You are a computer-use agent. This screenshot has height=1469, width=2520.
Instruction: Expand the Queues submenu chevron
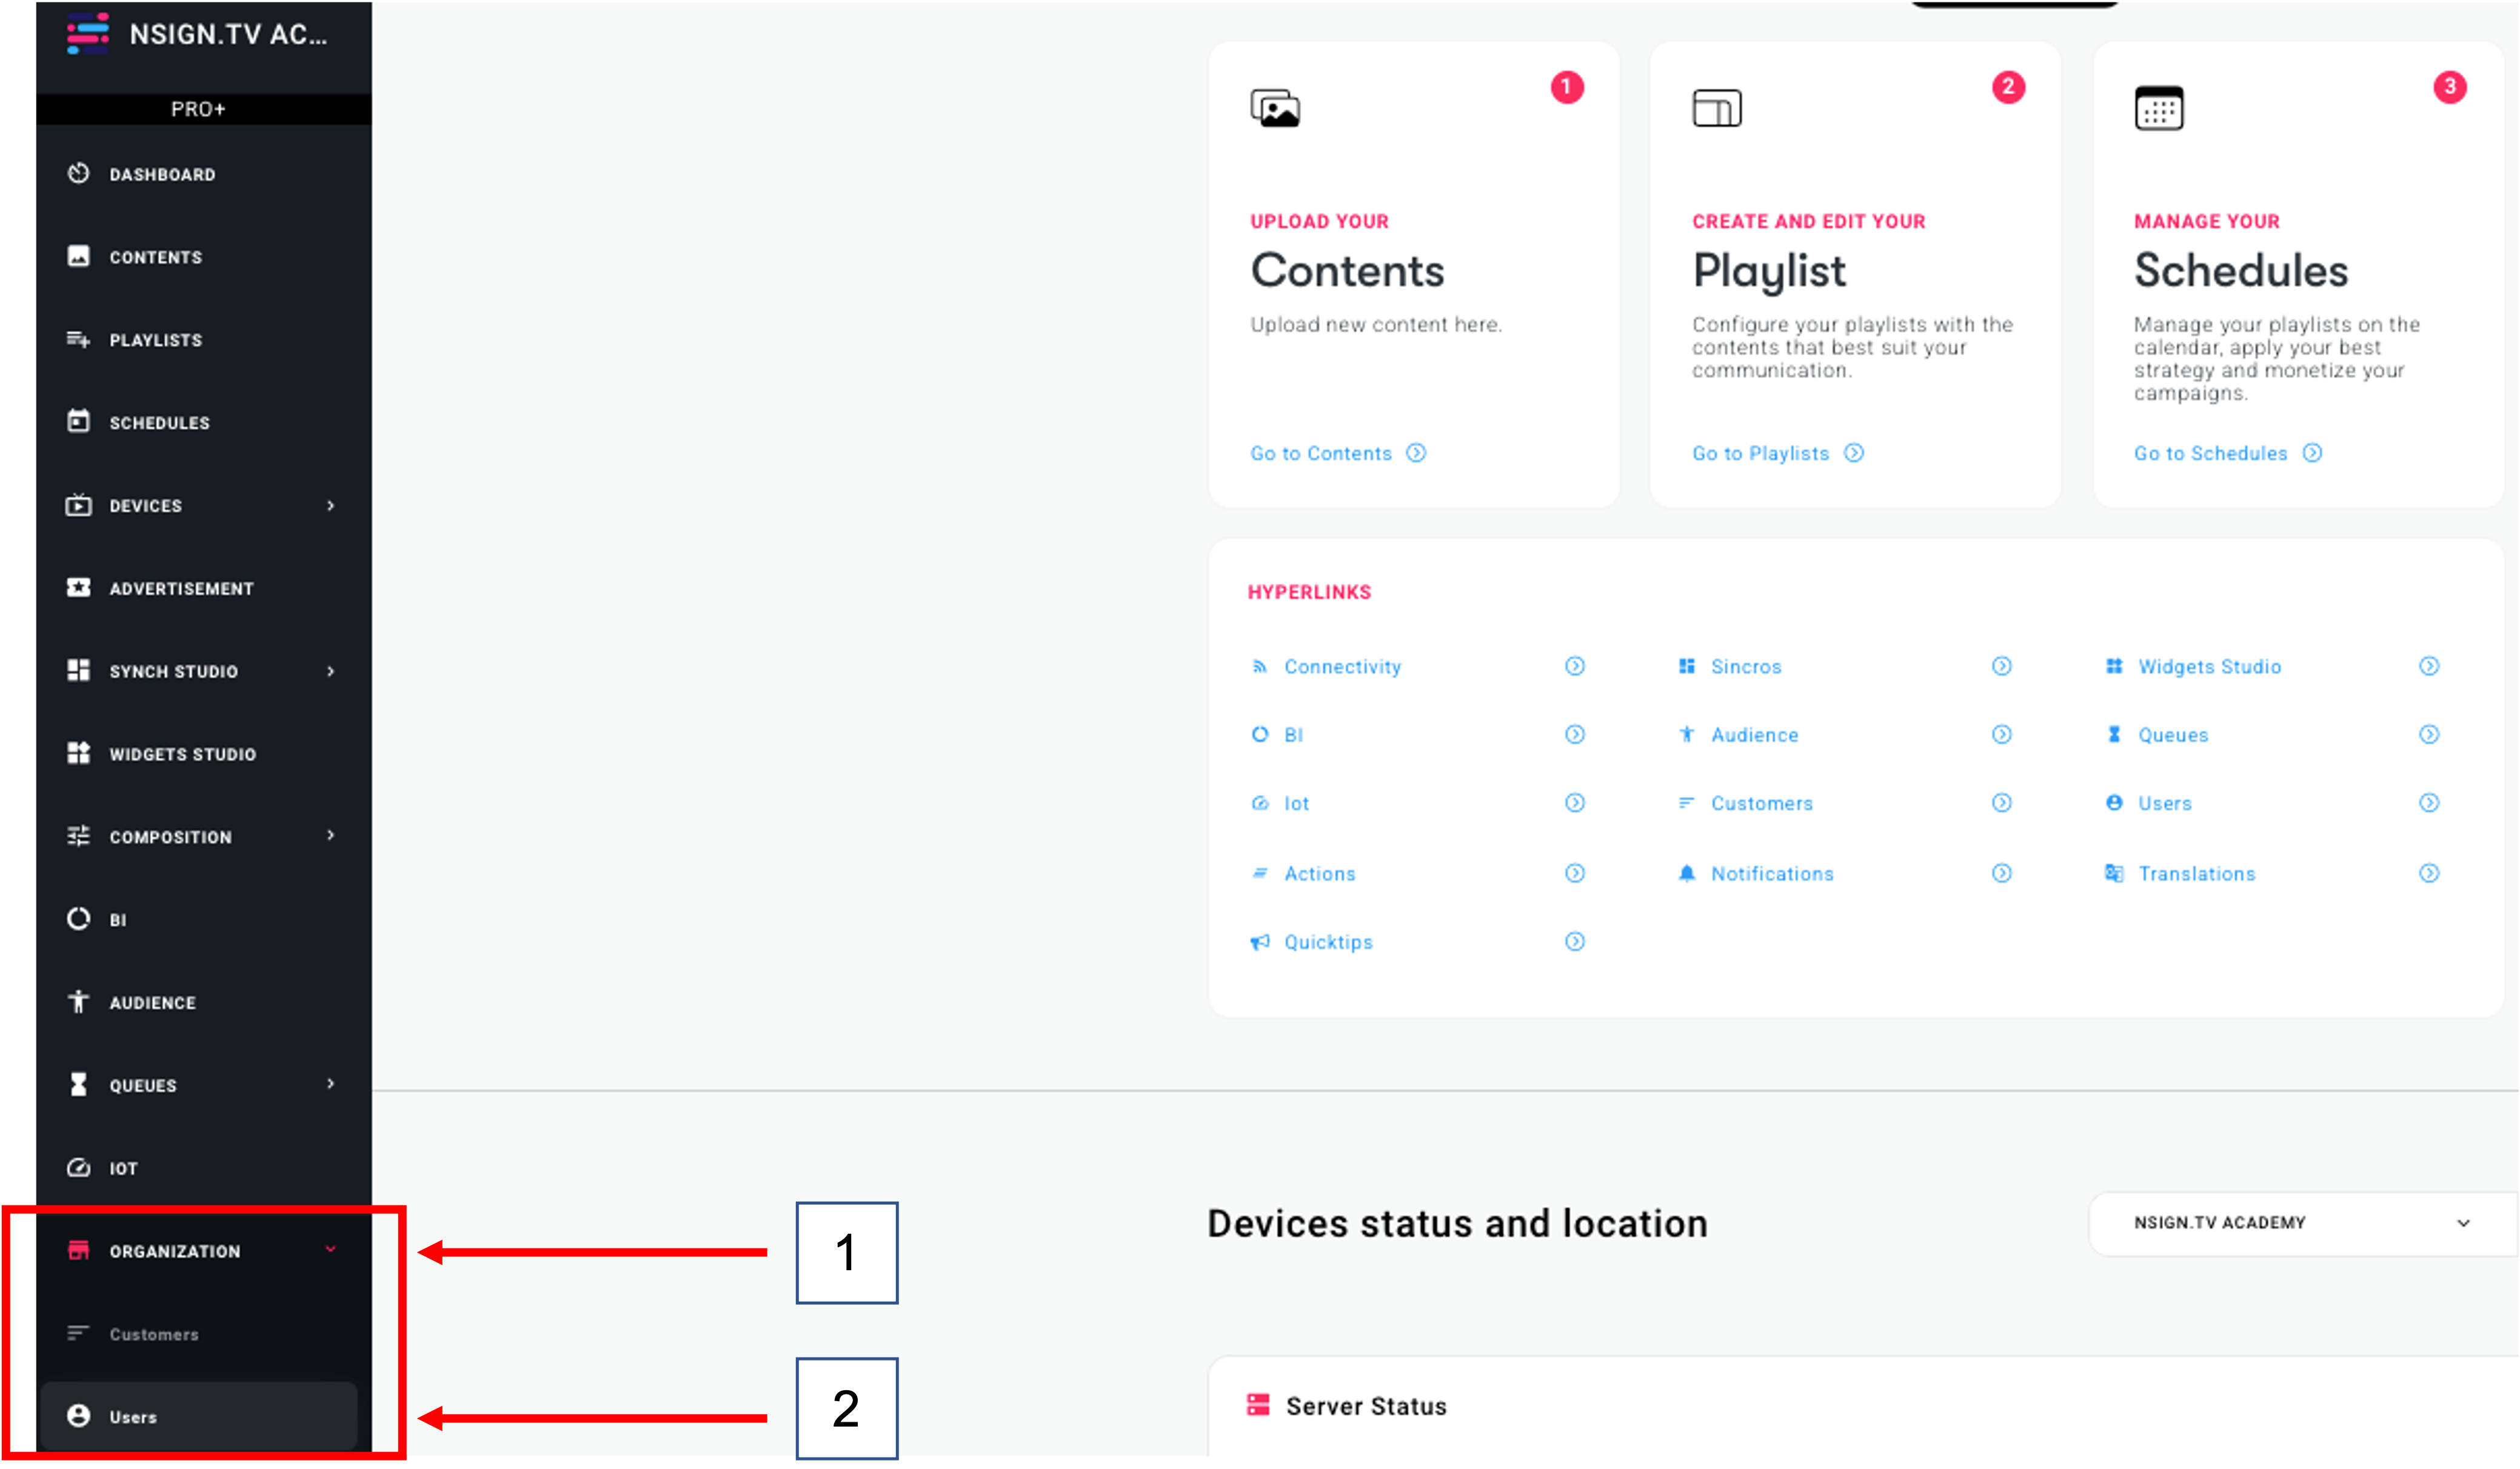click(x=331, y=1084)
